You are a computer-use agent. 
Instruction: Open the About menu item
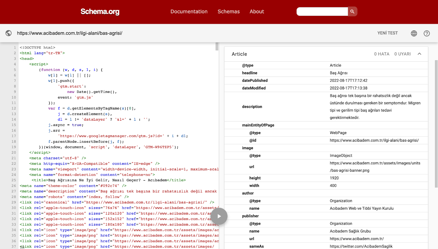coord(257,11)
